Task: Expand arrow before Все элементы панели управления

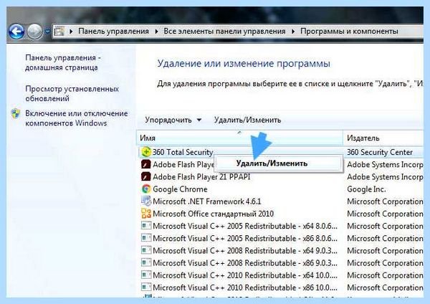Action: click(156, 32)
